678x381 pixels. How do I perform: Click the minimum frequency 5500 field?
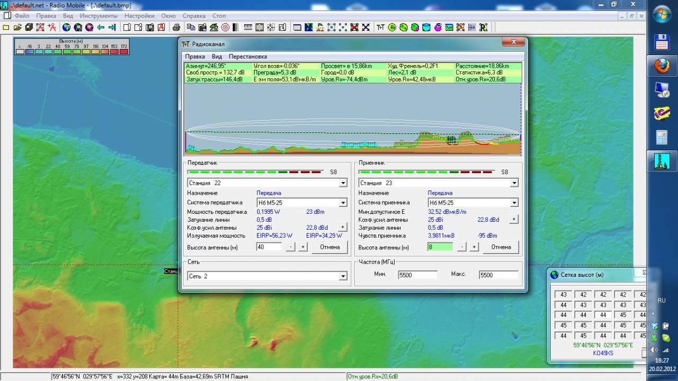417,275
